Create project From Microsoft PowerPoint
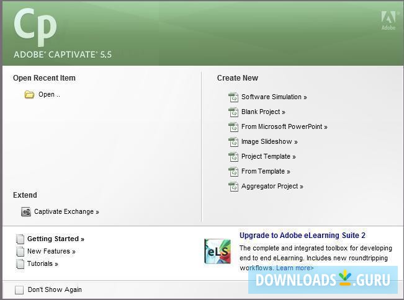 tap(284, 127)
